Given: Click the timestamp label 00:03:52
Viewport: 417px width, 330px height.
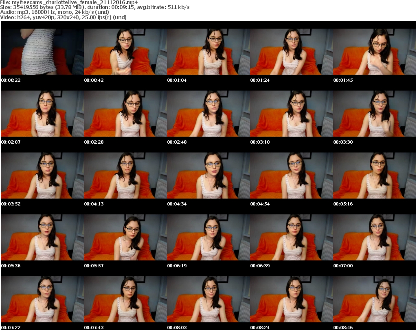Looking at the screenshot, I should 11,204.
